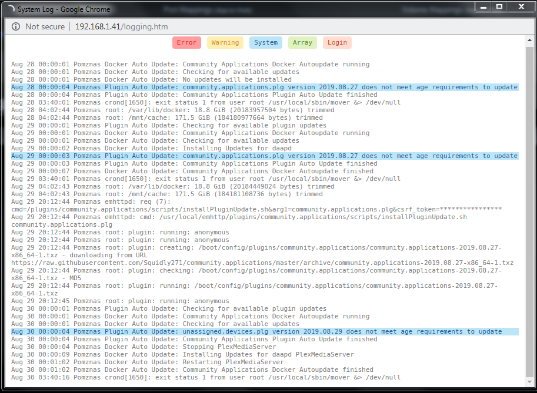
Task: Filter log by Error button
Action: click(186, 42)
